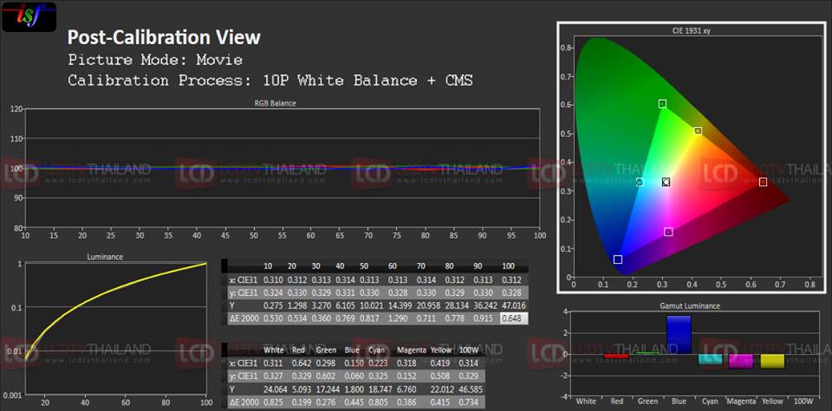832x411 pixels.
Task: Click the Magenta column header in color table
Action: 411,349
